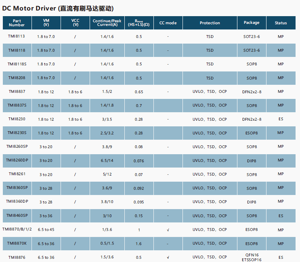Click ESOP8 package in TMI8230S row
This screenshot has height=262, width=300.
(252, 133)
